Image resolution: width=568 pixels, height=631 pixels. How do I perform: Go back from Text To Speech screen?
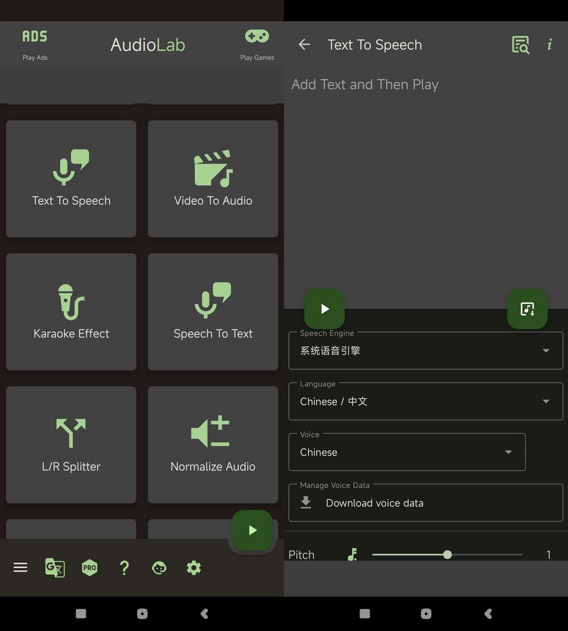[304, 44]
